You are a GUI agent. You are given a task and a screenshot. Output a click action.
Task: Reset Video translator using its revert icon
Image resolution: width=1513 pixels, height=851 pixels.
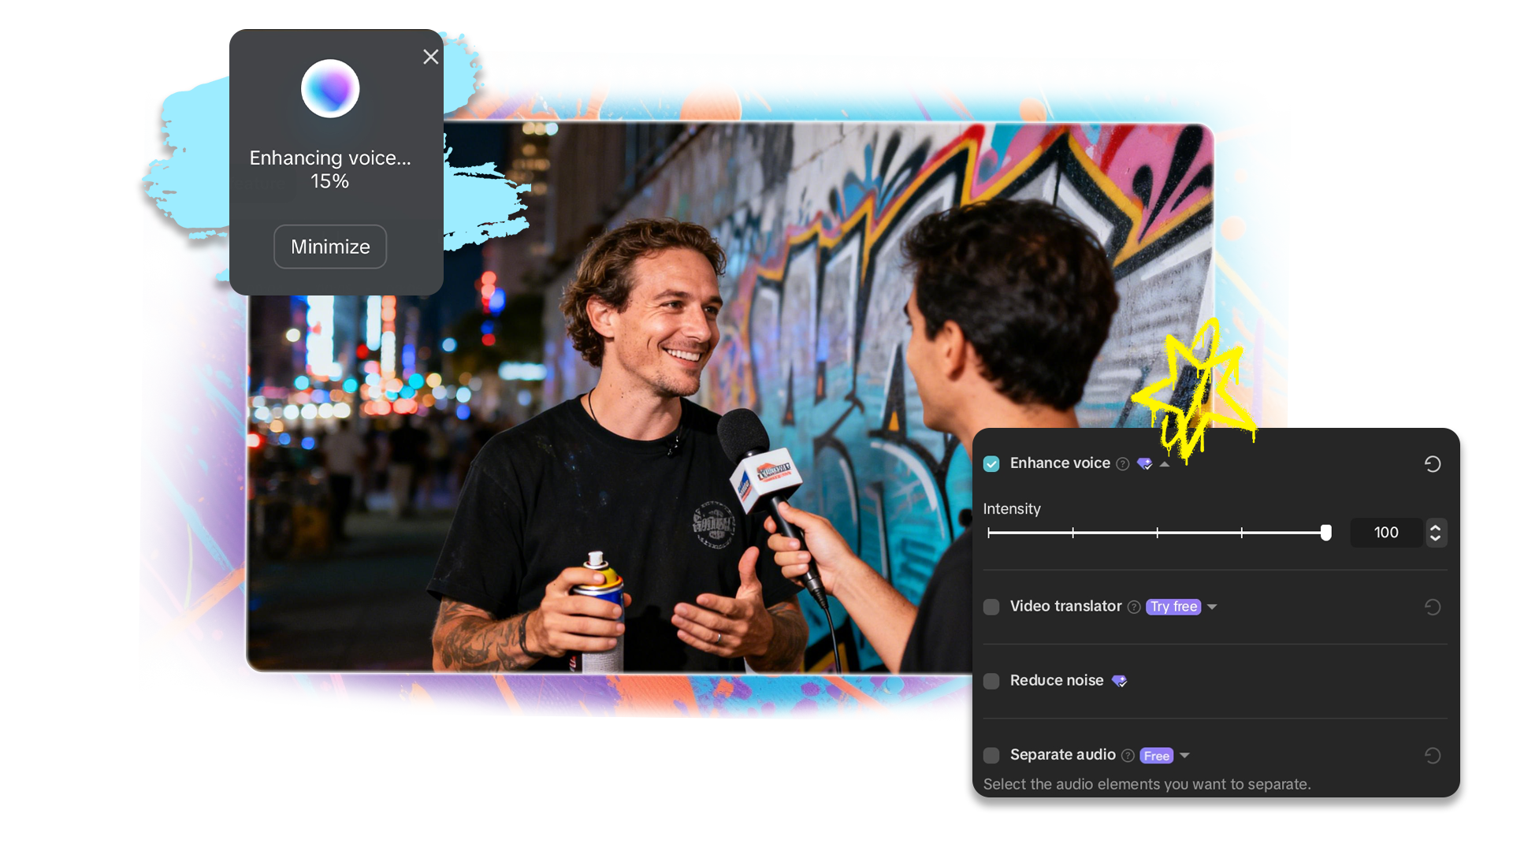pyautogui.click(x=1433, y=607)
